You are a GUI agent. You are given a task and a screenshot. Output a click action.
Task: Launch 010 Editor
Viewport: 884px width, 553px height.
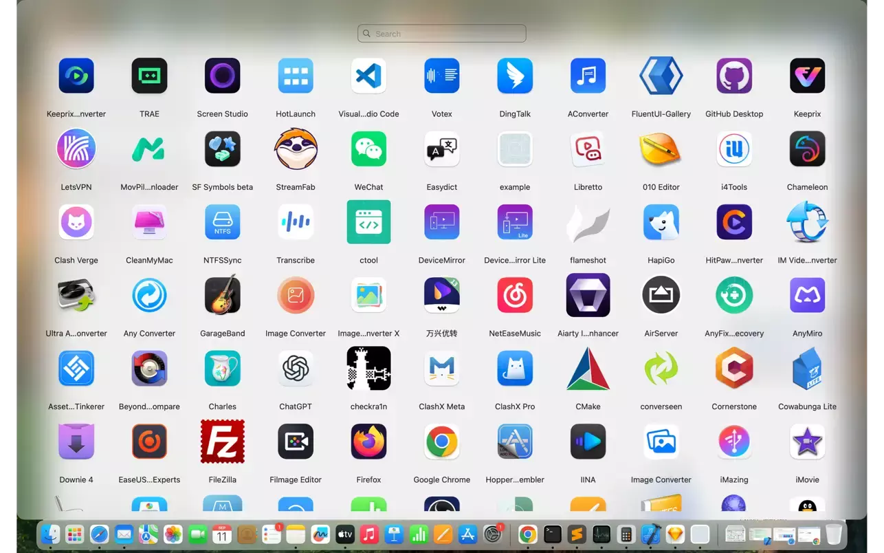661,149
